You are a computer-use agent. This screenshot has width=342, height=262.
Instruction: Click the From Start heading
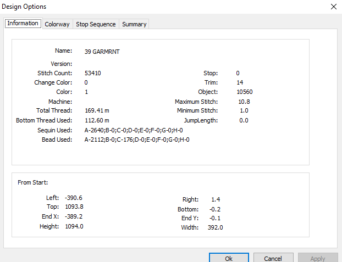coord(33,182)
